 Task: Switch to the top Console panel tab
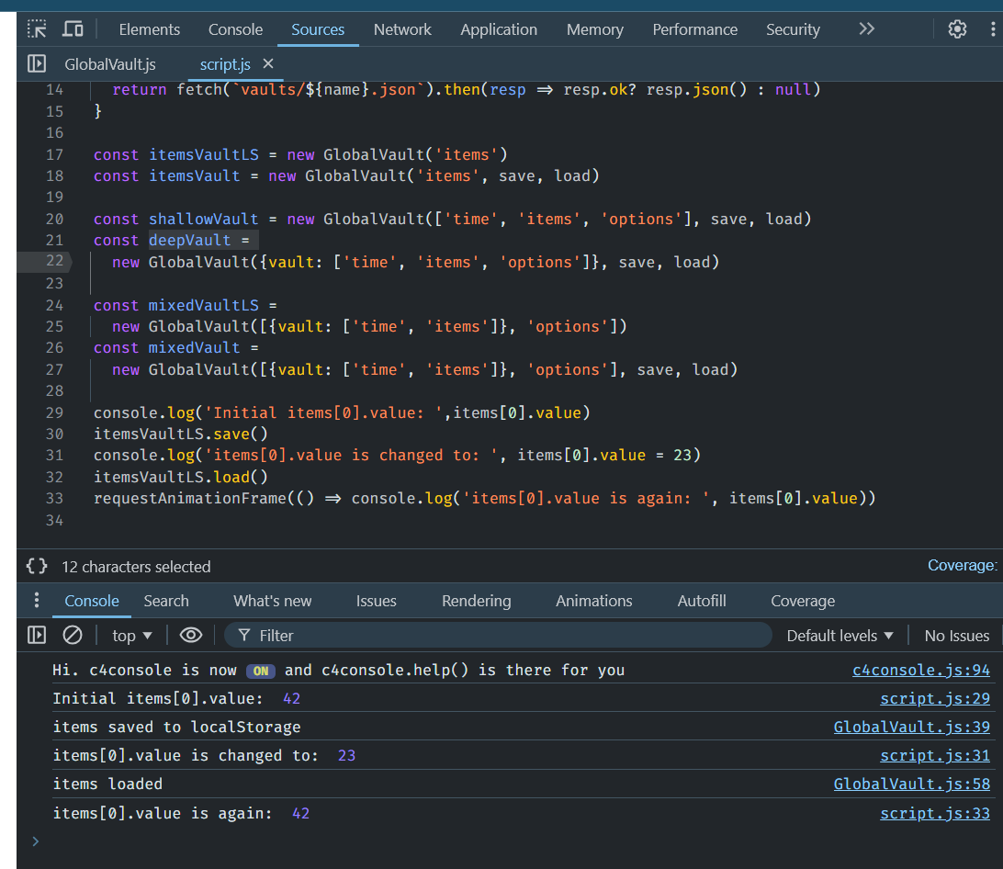click(235, 29)
